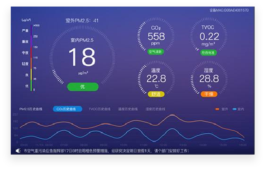
Task: Click the 室外PM2.5: 41 reading
Action: [x=81, y=20]
